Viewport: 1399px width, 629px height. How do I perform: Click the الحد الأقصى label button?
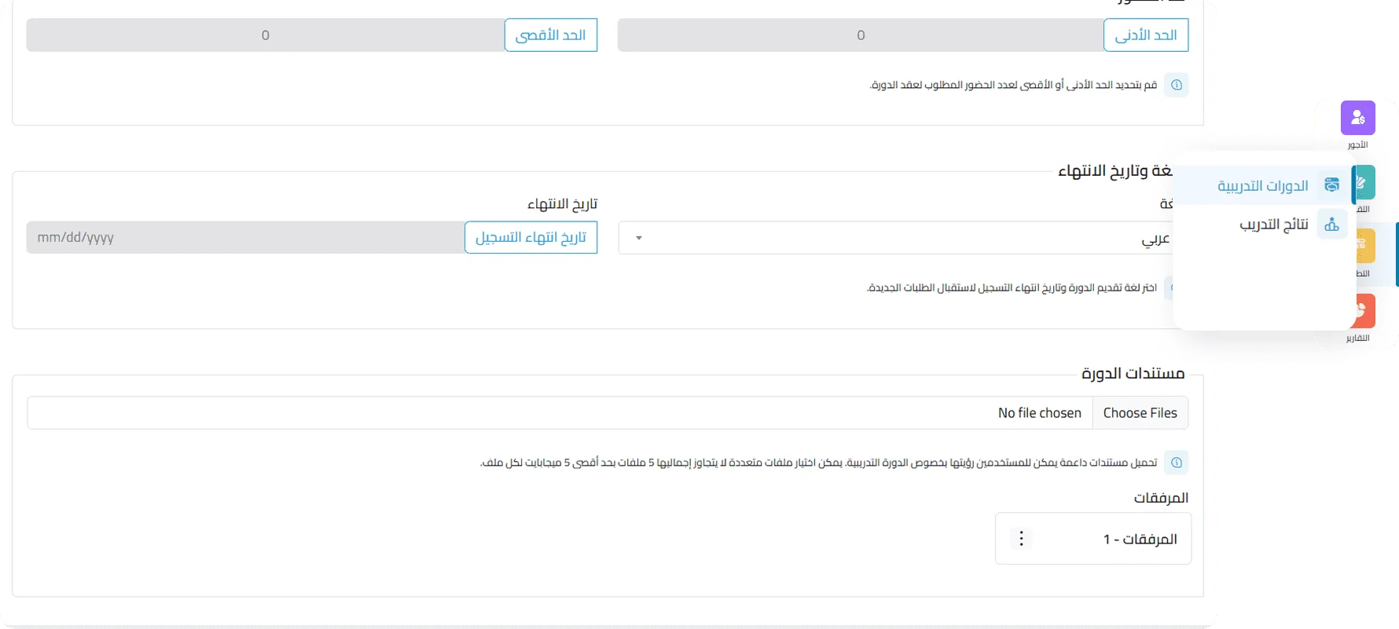pos(551,35)
